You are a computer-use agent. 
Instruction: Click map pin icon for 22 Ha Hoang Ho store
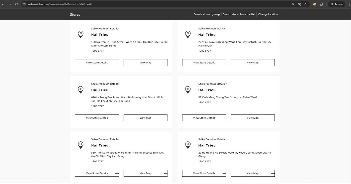pos(188,145)
